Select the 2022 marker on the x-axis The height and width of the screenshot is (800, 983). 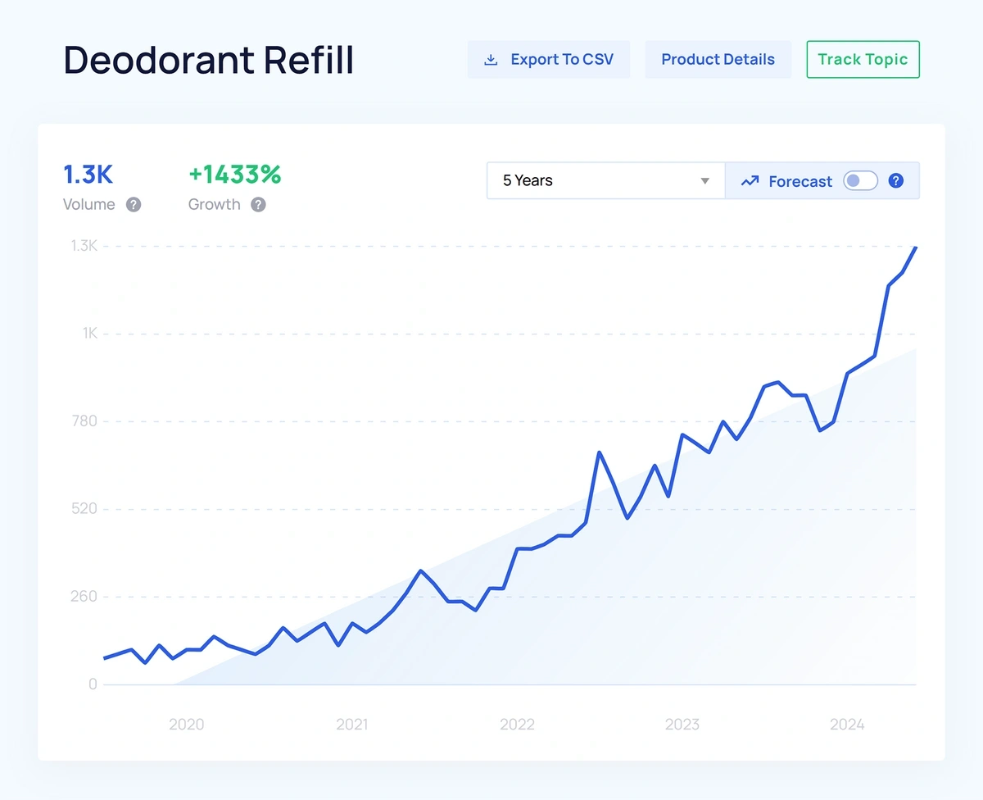[x=517, y=725]
